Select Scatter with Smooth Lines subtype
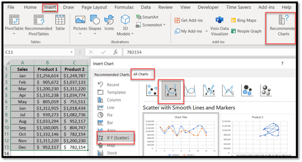This screenshot has width=302, height=162. pyautogui.click(x=190, y=90)
